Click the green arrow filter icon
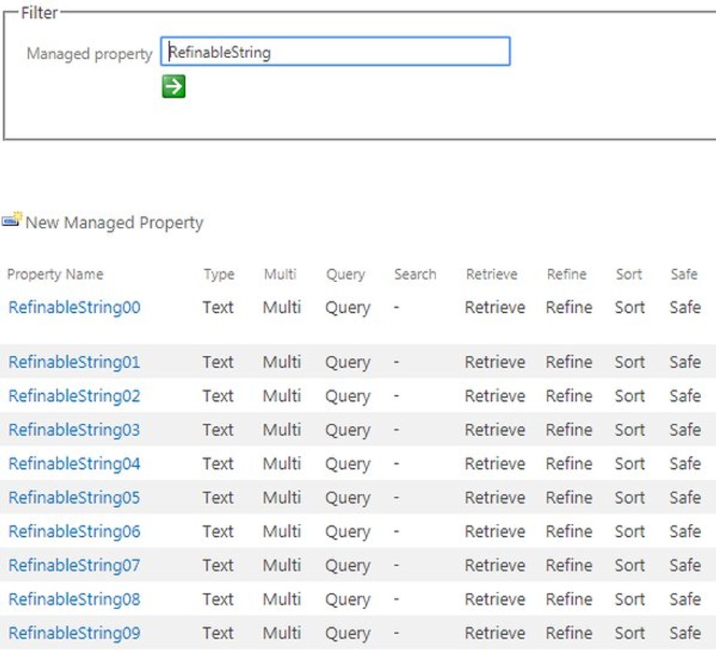716x650 pixels. click(x=172, y=87)
